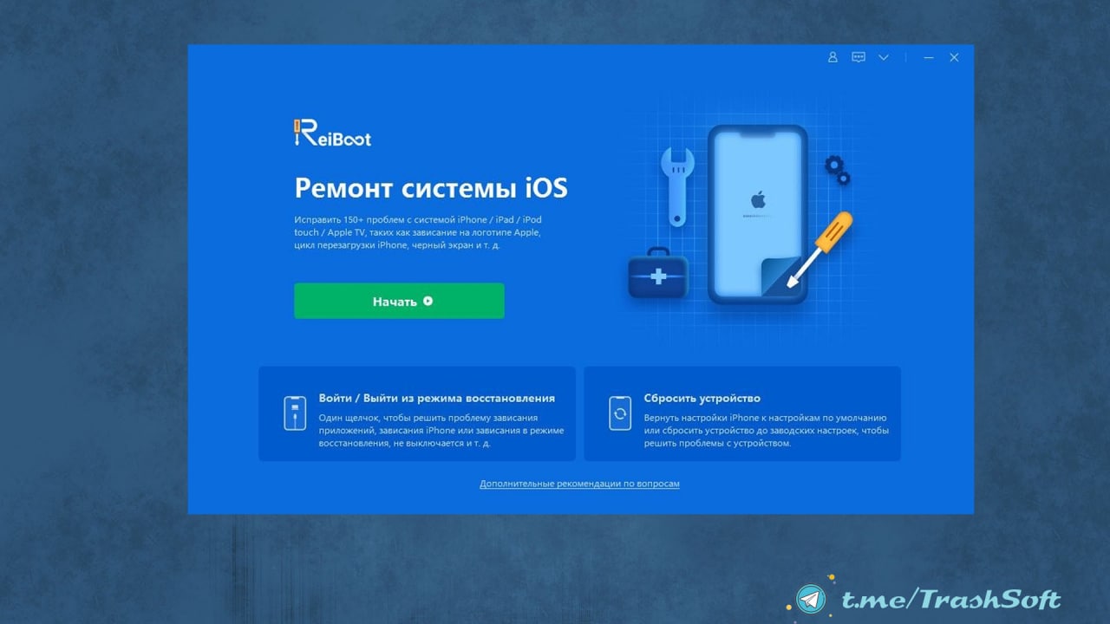Minimize the ReiBoot window
This screenshot has width=1110, height=624.
929,57
